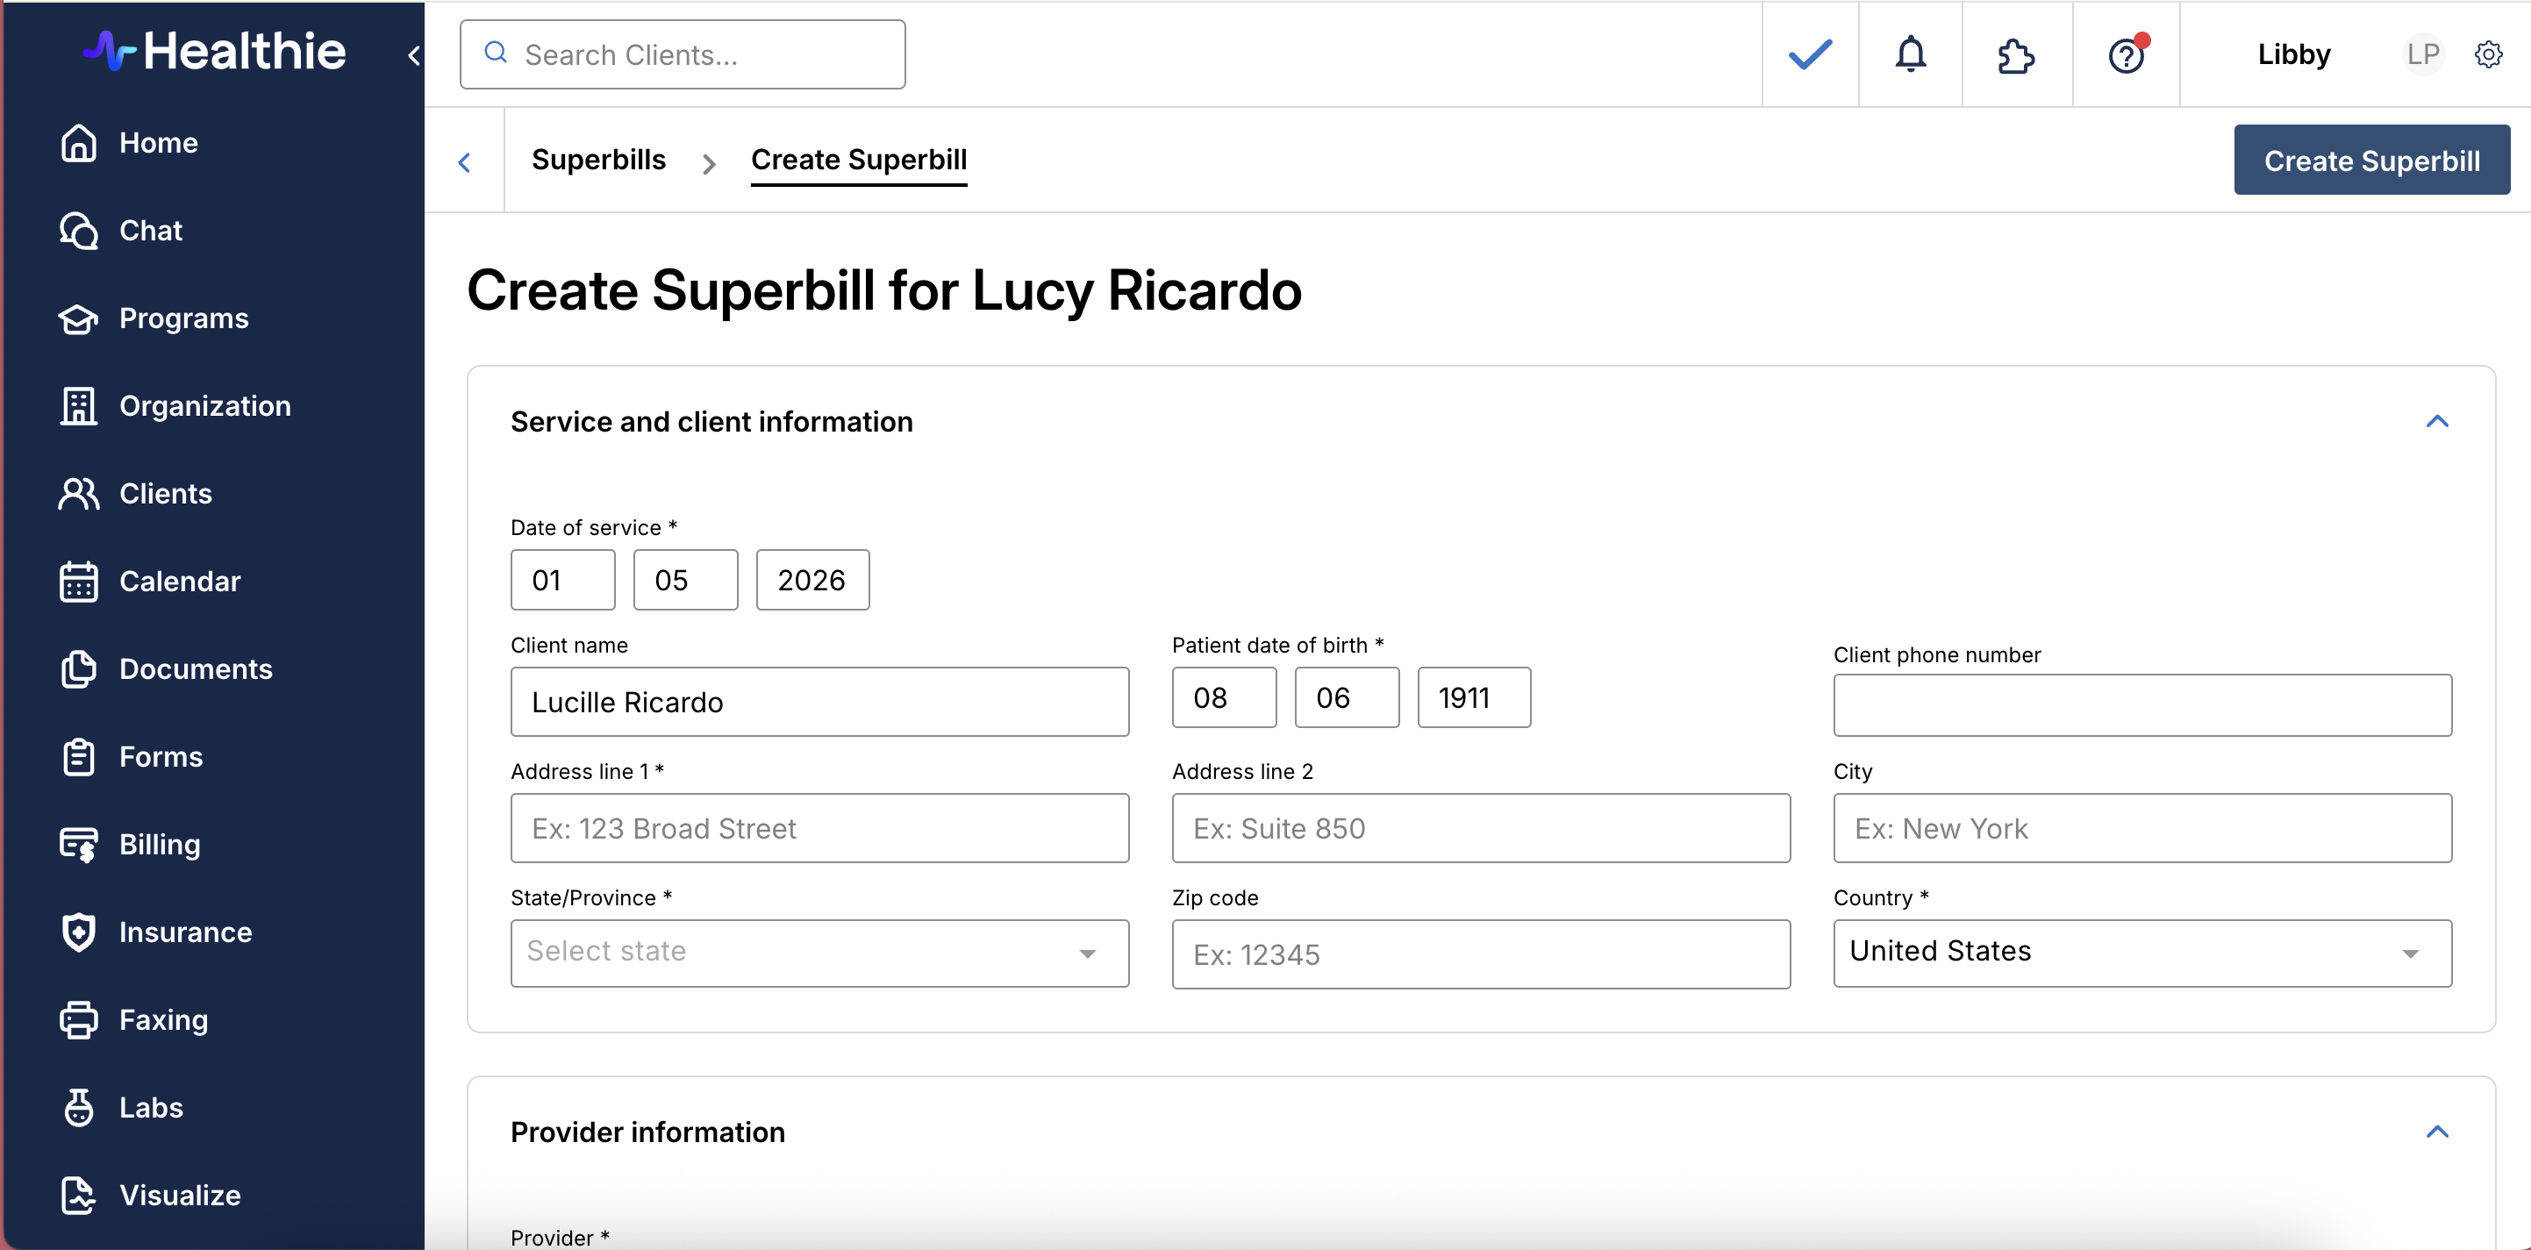This screenshot has height=1250, width=2531.
Task: Open the puzzle piece integrations icon
Action: click(2015, 55)
